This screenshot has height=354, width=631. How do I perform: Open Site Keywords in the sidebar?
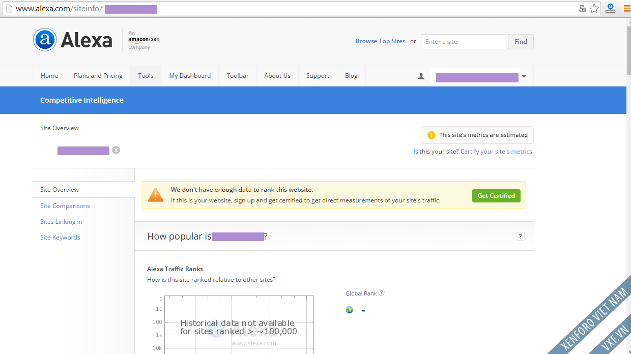click(x=60, y=238)
